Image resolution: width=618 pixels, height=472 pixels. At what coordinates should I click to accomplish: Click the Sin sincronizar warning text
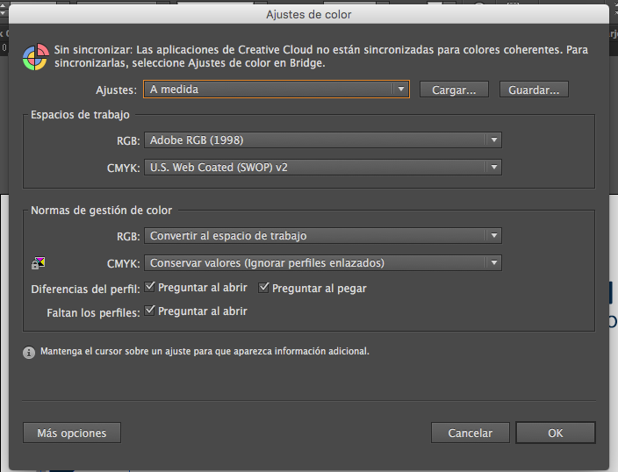321,56
